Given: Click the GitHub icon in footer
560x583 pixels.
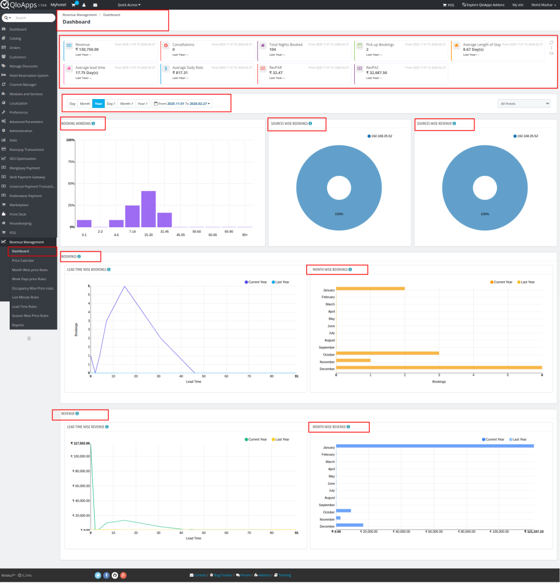Looking at the screenshot, I should (x=115, y=575).
